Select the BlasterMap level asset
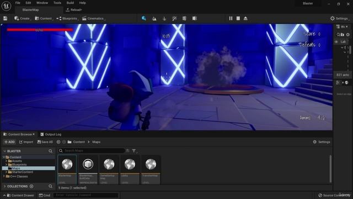The image size is (353, 199). 67,170
